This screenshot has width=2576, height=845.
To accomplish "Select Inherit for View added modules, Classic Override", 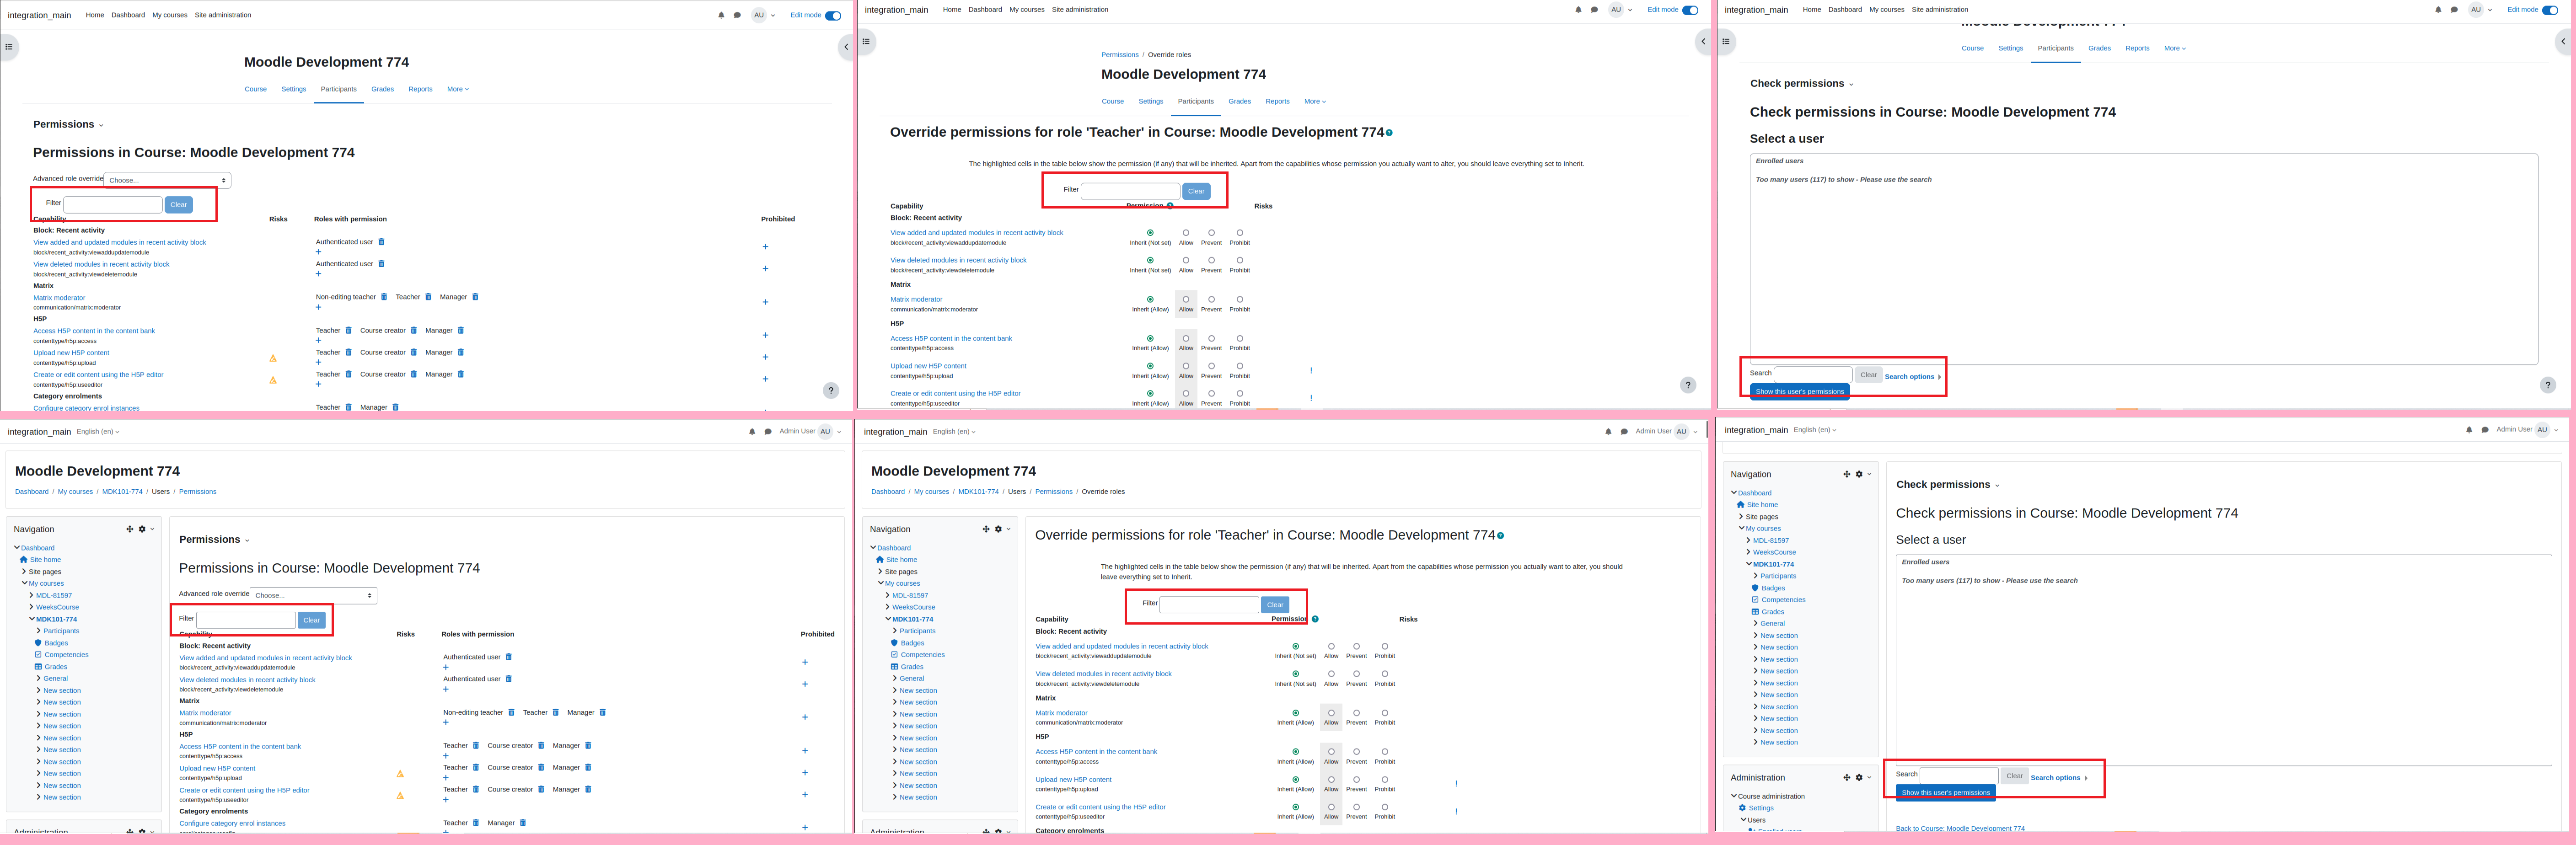I will click(x=1296, y=646).
